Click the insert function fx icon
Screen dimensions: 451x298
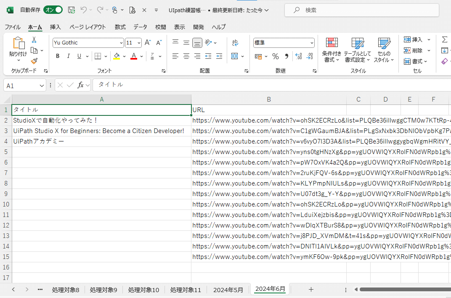pyautogui.click(x=80, y=85)
